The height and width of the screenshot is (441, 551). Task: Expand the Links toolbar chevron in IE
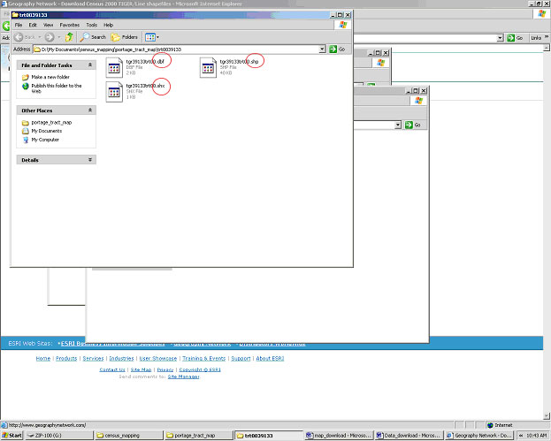pos(547,36)
